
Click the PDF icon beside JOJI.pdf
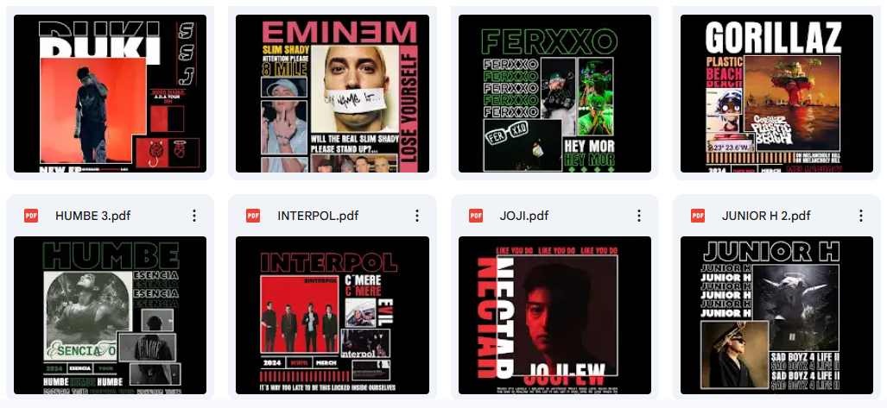476,216
